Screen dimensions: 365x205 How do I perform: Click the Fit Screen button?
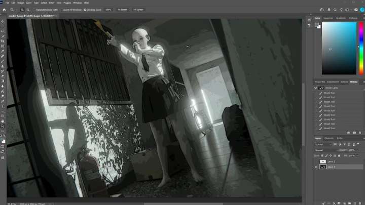(123, 10)
